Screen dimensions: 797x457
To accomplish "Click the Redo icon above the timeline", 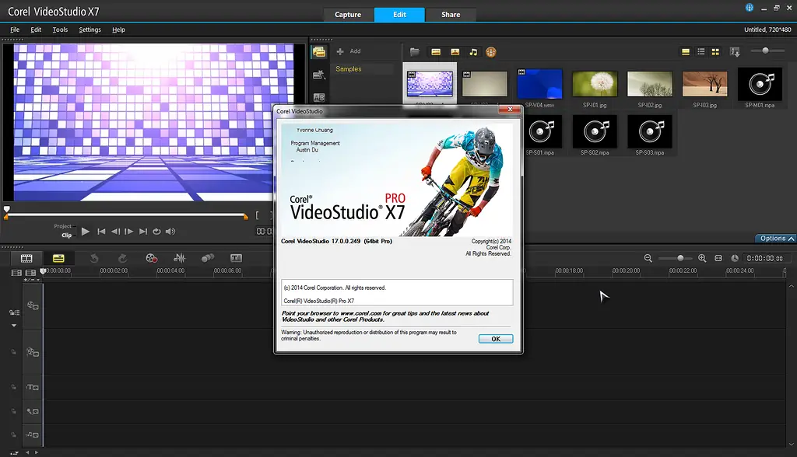I will pos(125,258).
